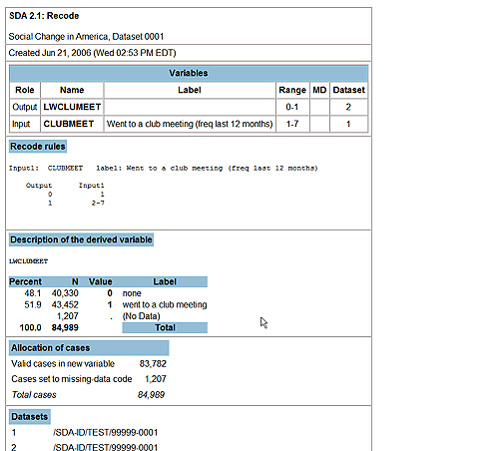This screenshot has height=451, width=499.
Task: Click dataset 1 path '/SDA-ID/TEST/99999-0001'
Action: [x=105, y=433]
